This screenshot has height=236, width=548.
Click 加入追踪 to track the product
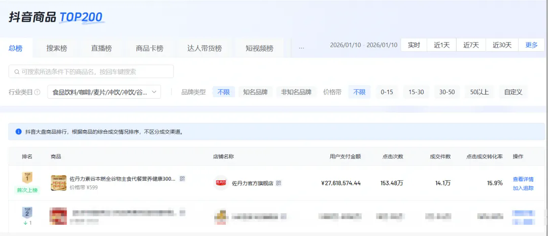tap(523, 188)
